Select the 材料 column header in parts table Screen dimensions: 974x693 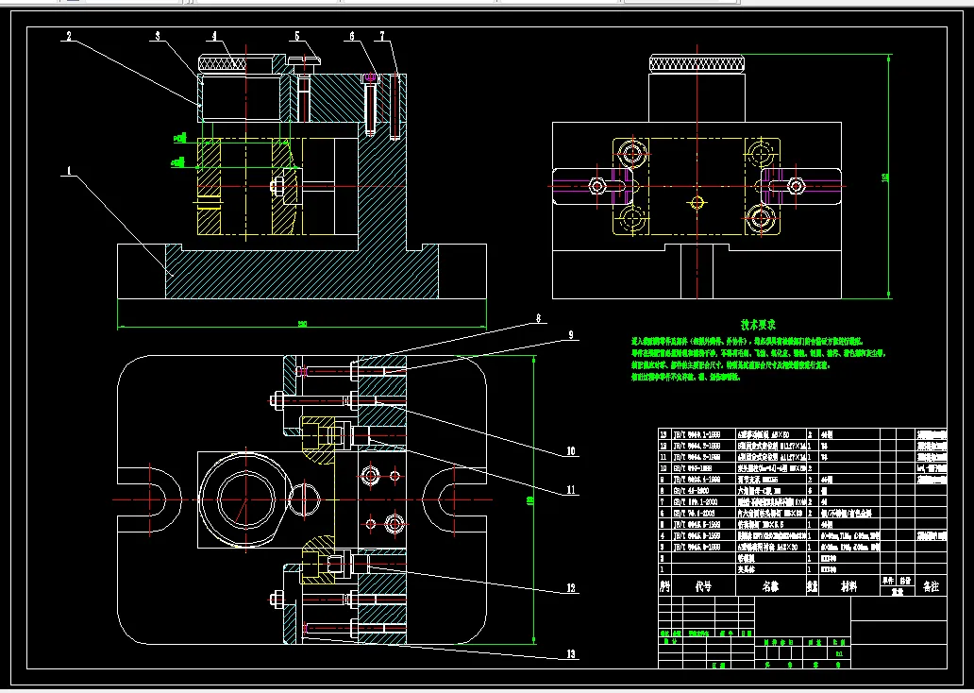pyautogui.click(x=848, y=586)
